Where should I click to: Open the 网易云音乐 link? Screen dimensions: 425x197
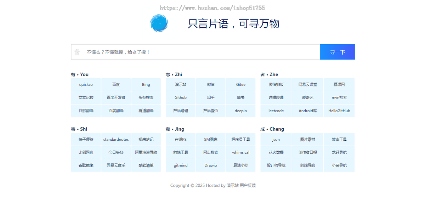[x=116, y=165]
